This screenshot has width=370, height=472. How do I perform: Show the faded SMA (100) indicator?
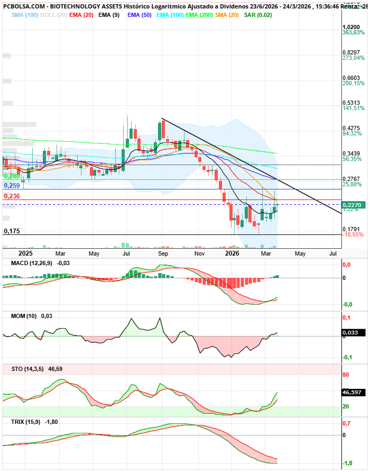coord(25,15)
